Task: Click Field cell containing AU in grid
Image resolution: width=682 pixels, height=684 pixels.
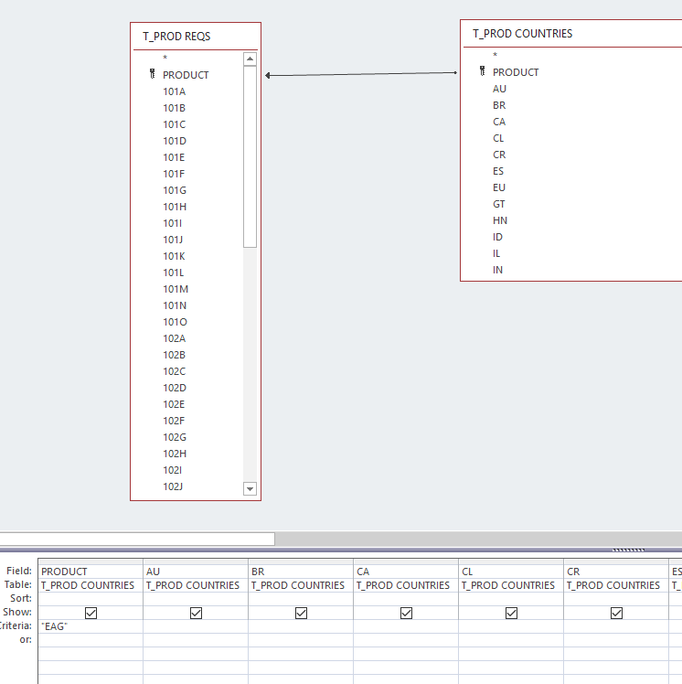Action: click(x=196, y=572)
